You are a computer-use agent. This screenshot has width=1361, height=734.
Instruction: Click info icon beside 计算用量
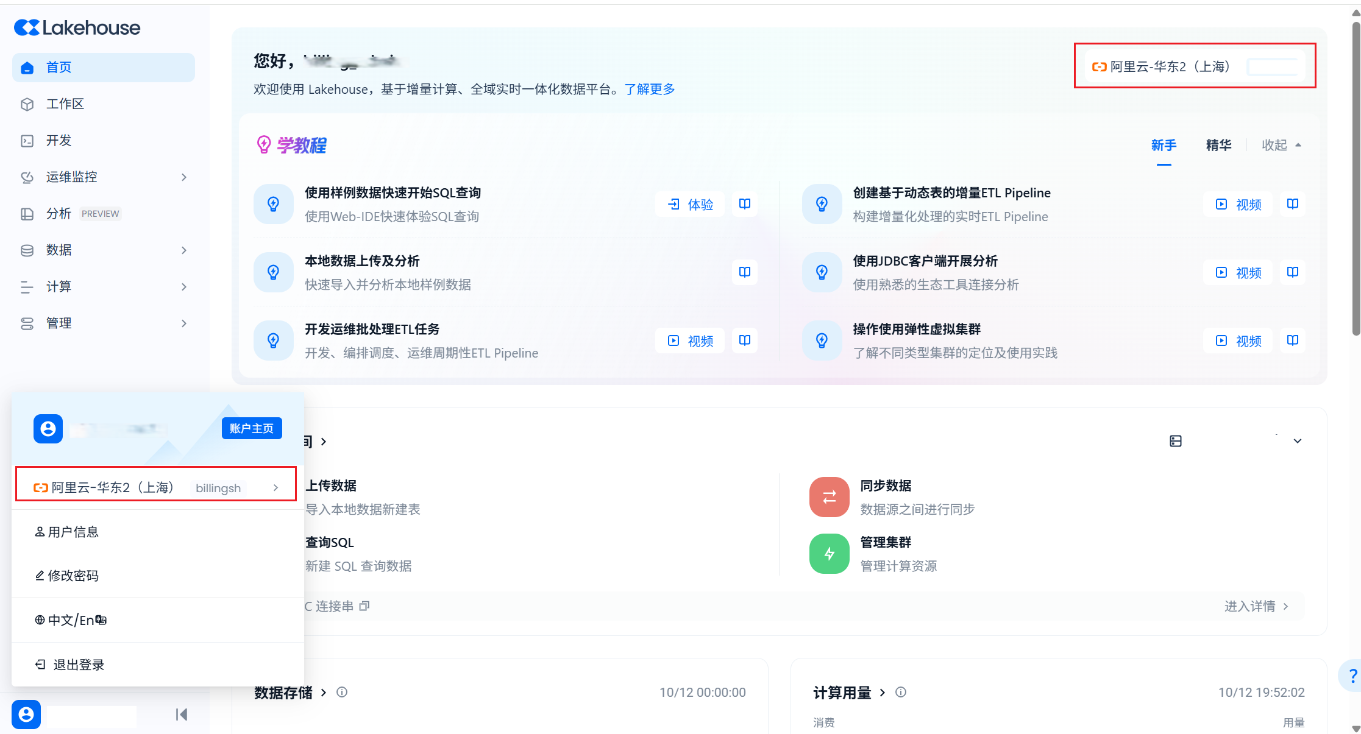tap(901, 692)
